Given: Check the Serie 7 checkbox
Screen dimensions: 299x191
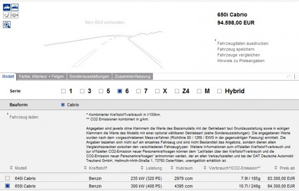Looking at the screenshot, I should 138,91.
